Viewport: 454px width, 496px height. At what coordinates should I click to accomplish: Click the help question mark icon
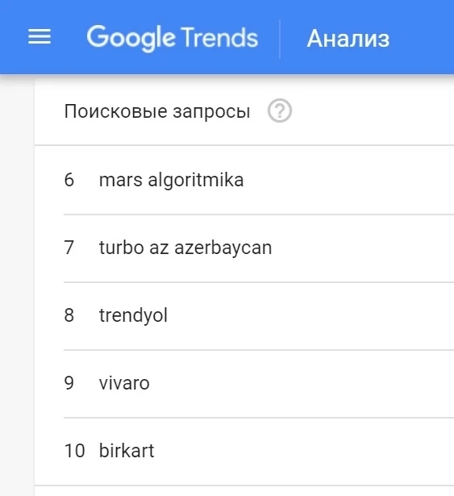(280, 110)
